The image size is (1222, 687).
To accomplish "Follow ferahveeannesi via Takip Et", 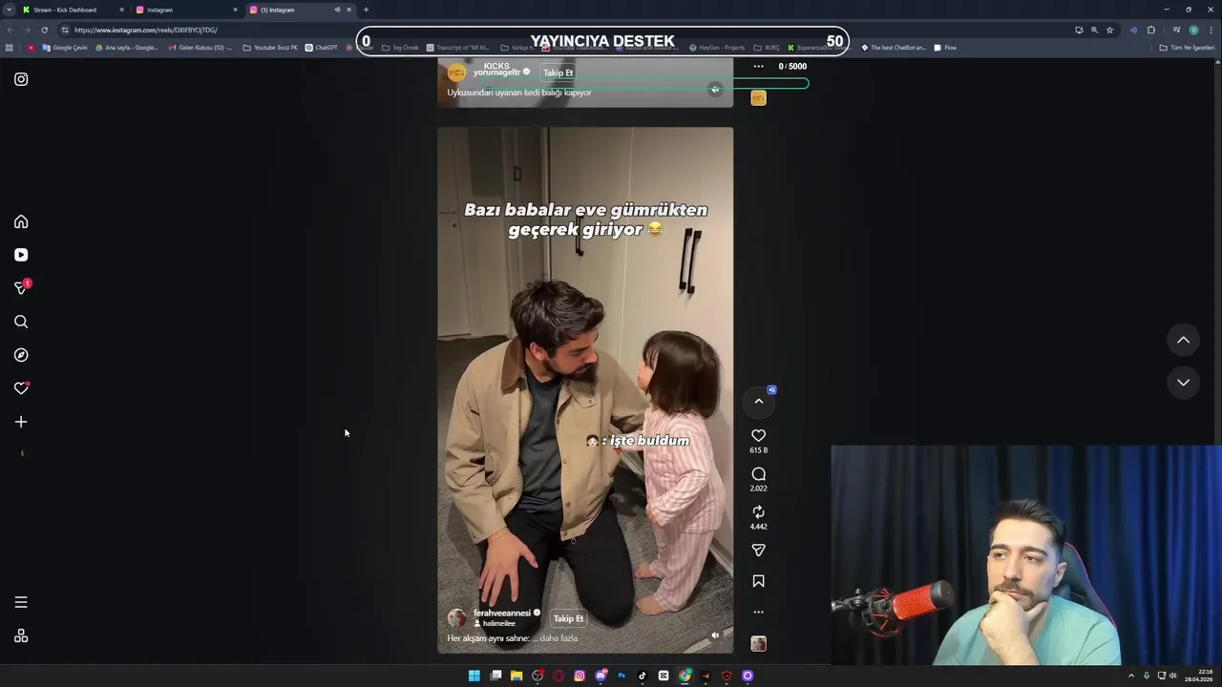I will [x=568, y=618].
